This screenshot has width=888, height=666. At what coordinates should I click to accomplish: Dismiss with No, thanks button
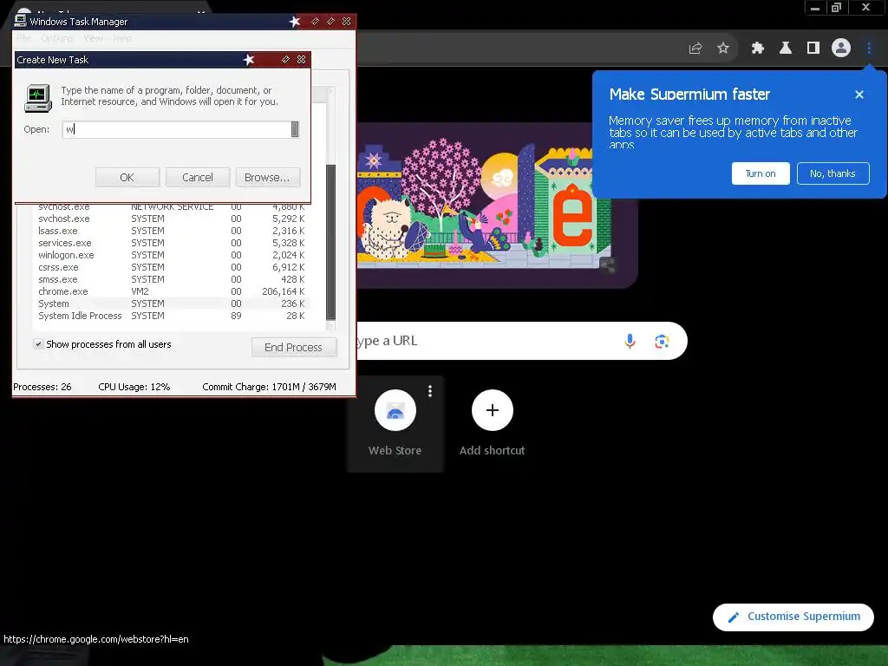click(x=832, y=173)
